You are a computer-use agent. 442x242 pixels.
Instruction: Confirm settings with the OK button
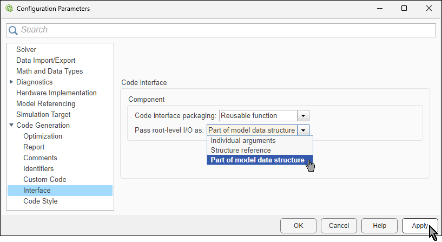pyautogui.click(x=298, y=226)
